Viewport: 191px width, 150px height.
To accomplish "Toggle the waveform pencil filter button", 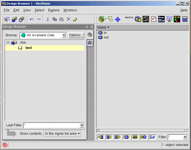I will pos(152,137).
